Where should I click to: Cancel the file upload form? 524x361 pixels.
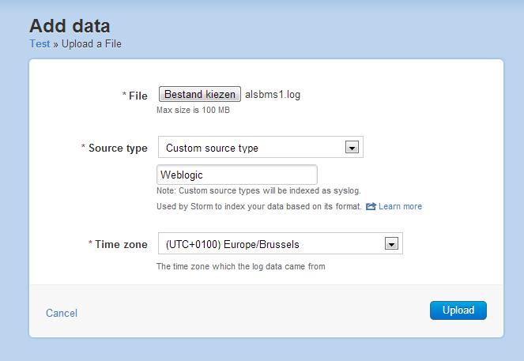point(62,313)
